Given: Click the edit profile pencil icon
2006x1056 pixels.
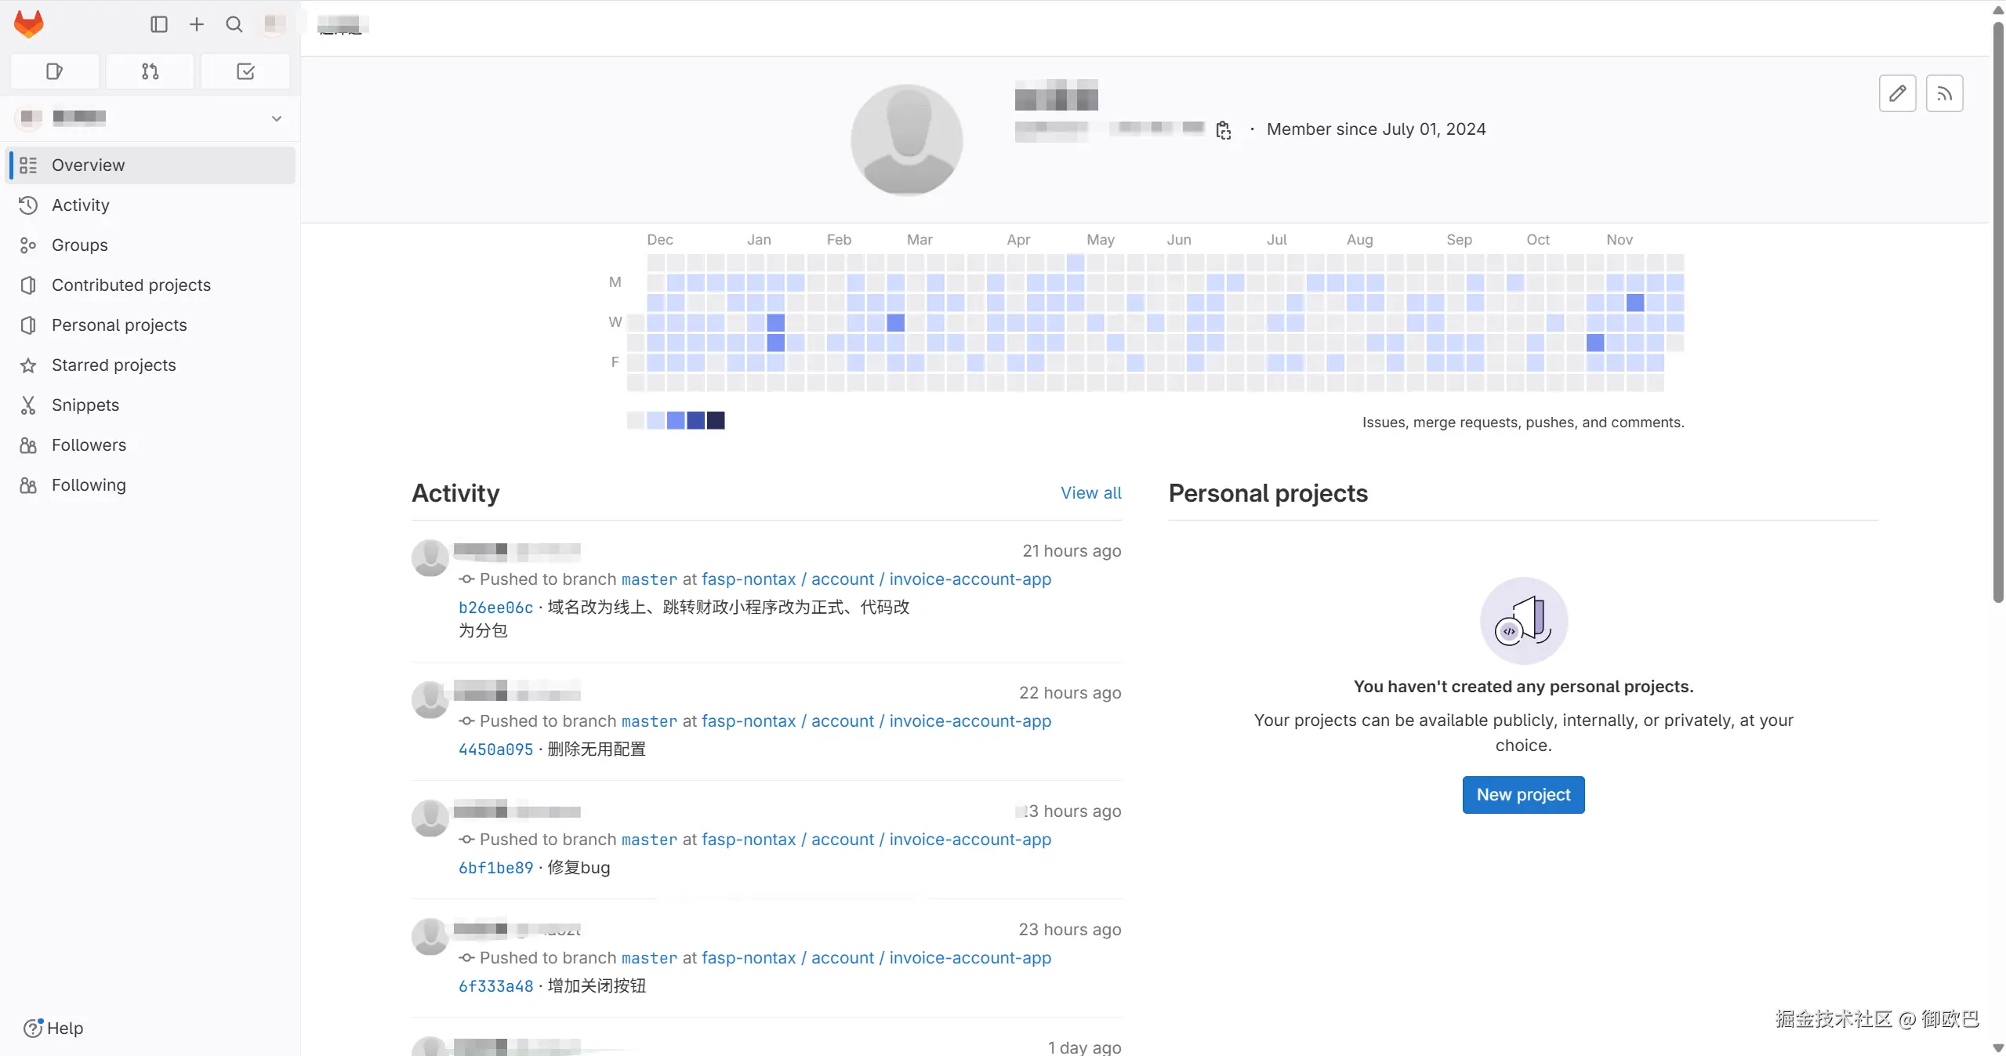Looking at the screenshot, I should coord(1897,93).
